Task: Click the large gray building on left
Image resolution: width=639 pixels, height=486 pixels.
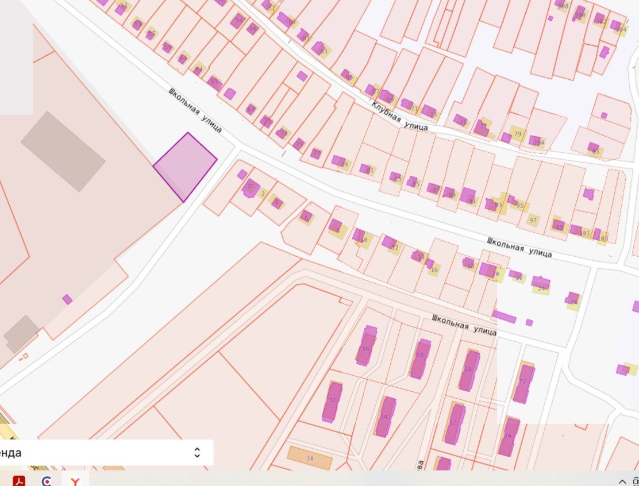Action: [63, 151]
